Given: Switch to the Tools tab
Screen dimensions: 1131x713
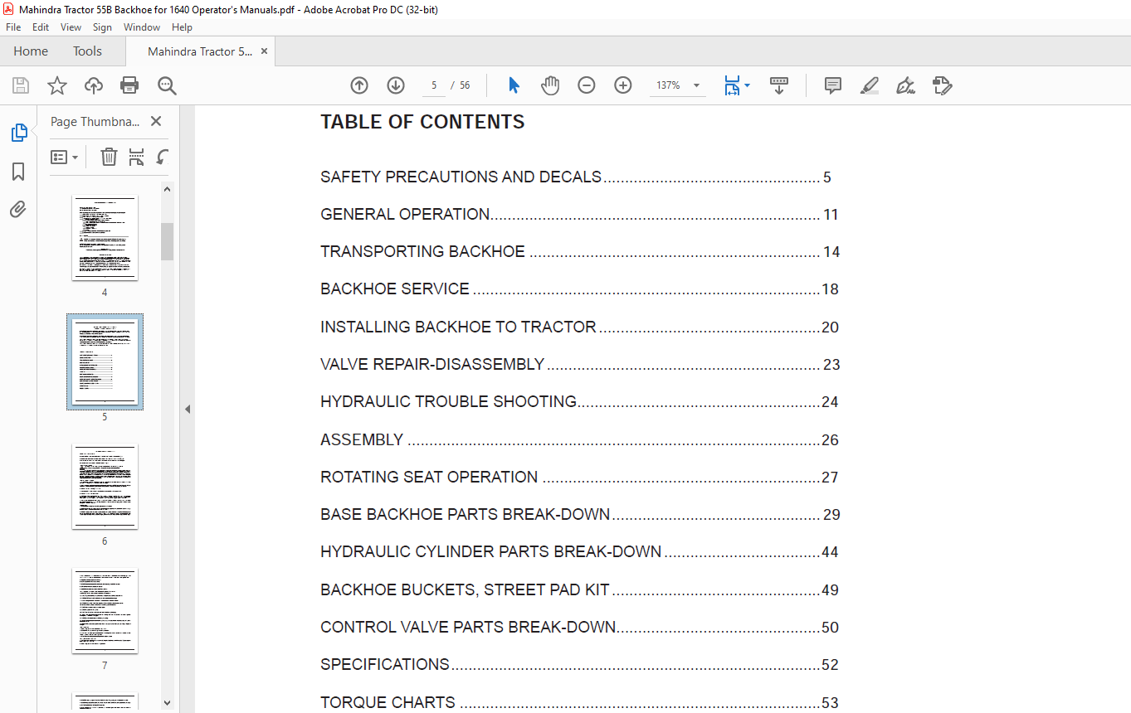Looking at the screenshot, I should [x=87, y=51].
